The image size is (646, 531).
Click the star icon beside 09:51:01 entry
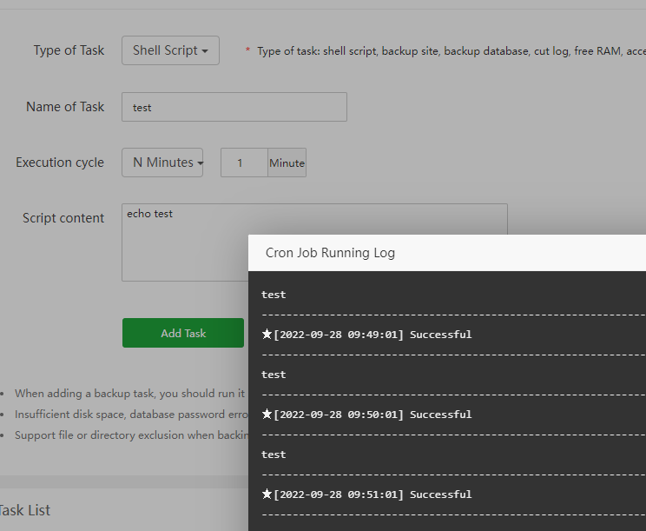click(267, 494)
